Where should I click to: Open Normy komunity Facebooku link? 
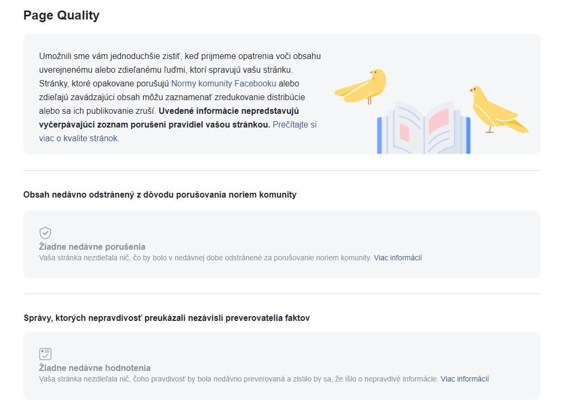pyautogui.click(x=224, y=83)
